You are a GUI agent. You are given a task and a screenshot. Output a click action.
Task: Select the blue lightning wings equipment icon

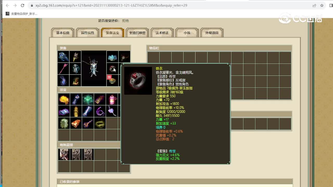click(63, 81)
